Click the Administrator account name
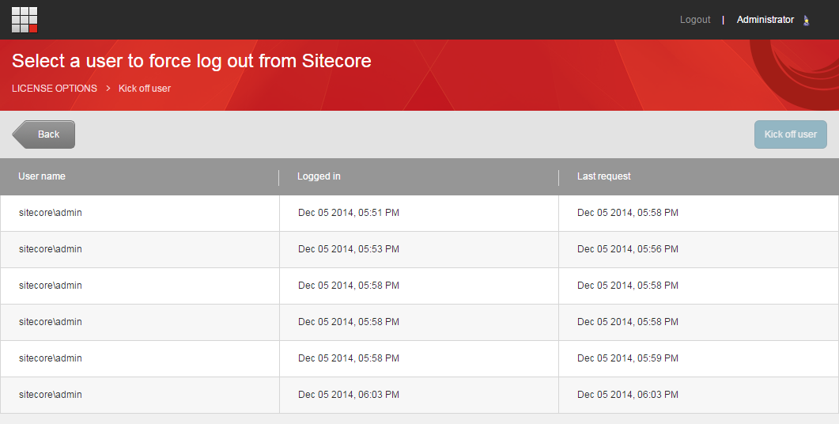The width and height of the screenshot is (839, 424). (x=765, y=20)
